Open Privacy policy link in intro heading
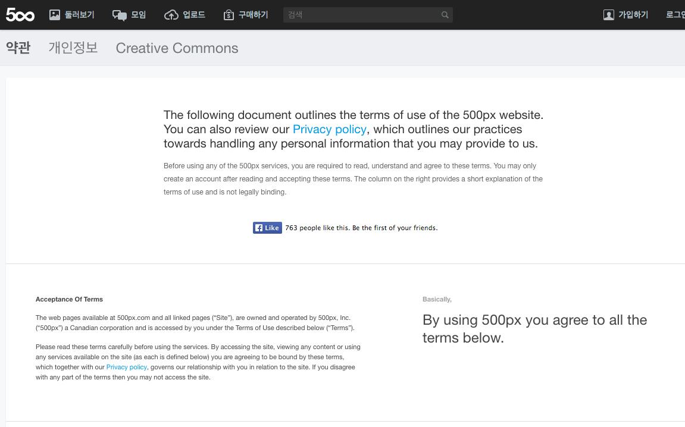 click(x=329, y=129)
